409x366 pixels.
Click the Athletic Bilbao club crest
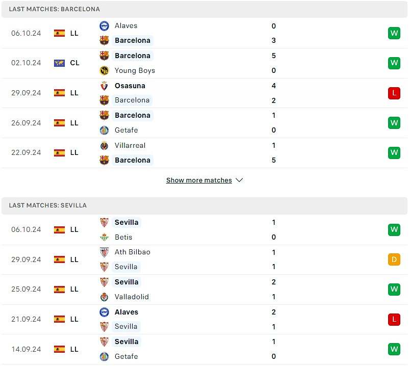coord(105,252)
